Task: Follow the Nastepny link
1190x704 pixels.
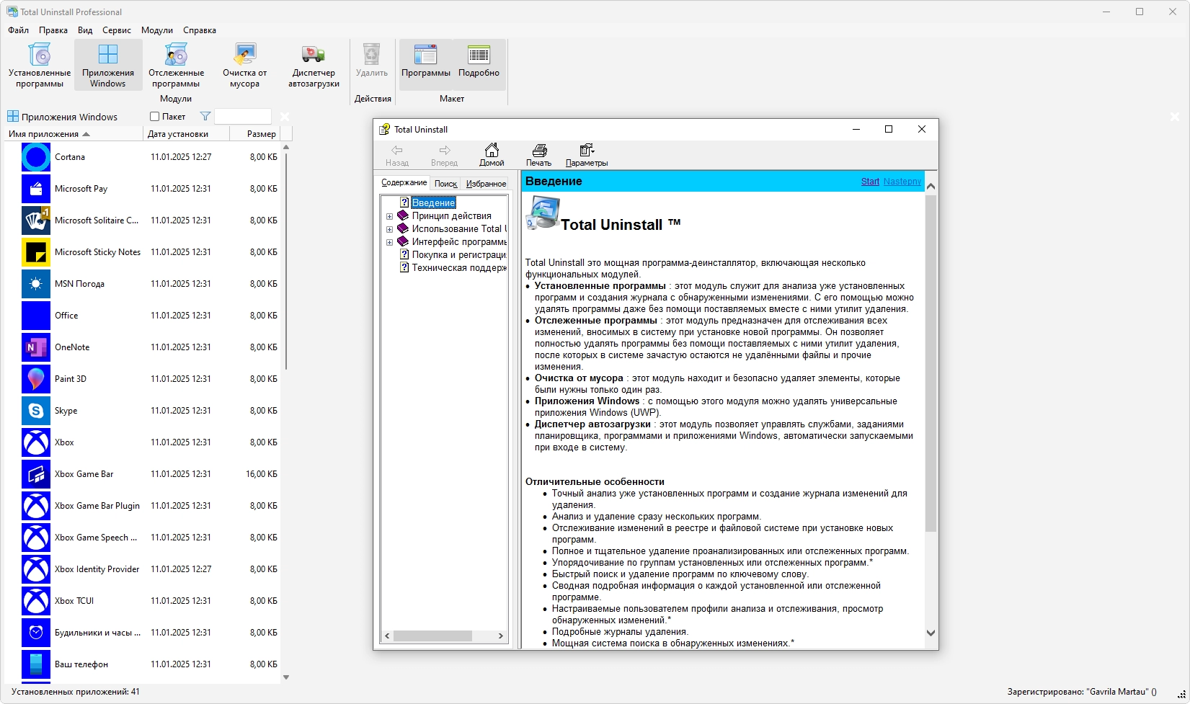Action: pyautogui.click(x=902, y=182)
